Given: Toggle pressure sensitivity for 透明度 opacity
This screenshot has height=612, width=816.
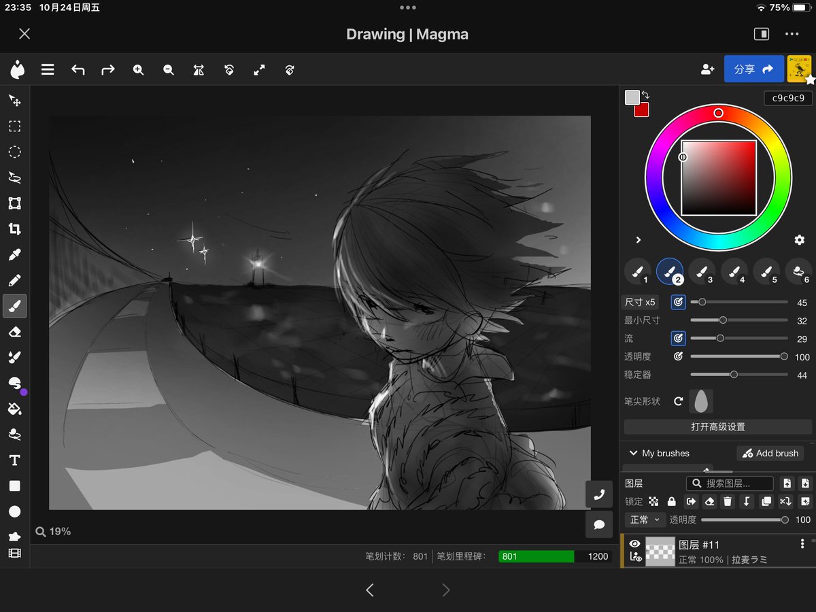Looking at the screenshot, I should (678, 356).
